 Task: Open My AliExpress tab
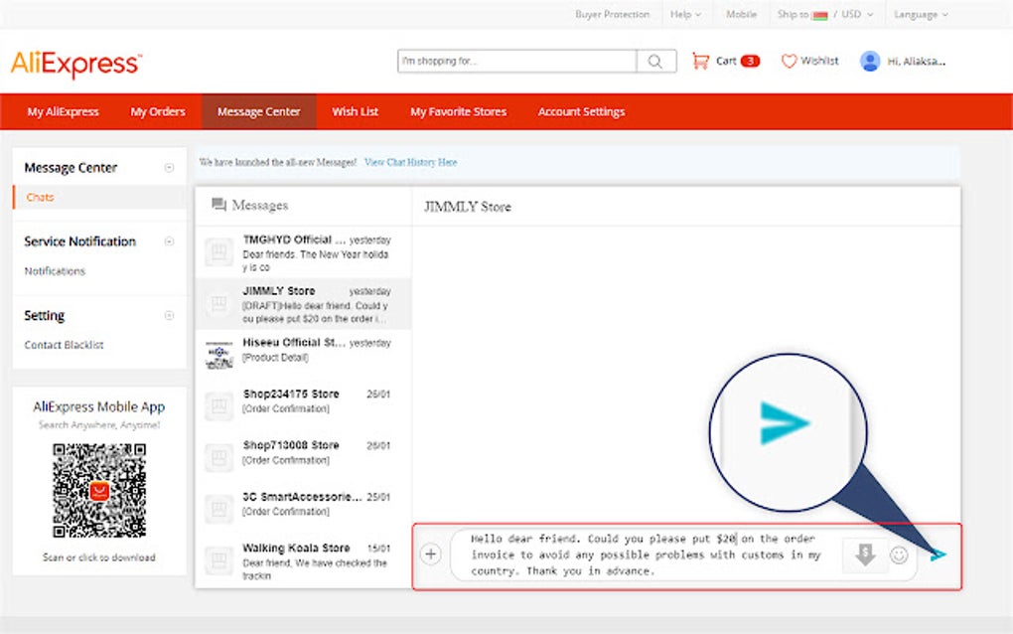click(63, 112)
